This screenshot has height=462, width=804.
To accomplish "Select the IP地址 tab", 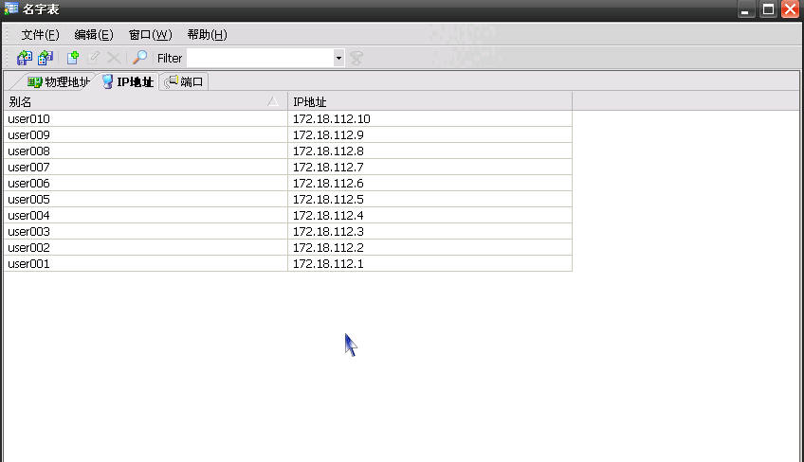I will [x=128, y=82].
